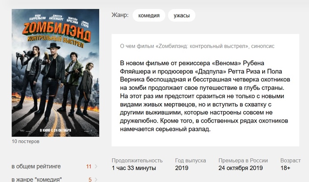Select duration value «1 час 33 минуты»

[134, 168]
